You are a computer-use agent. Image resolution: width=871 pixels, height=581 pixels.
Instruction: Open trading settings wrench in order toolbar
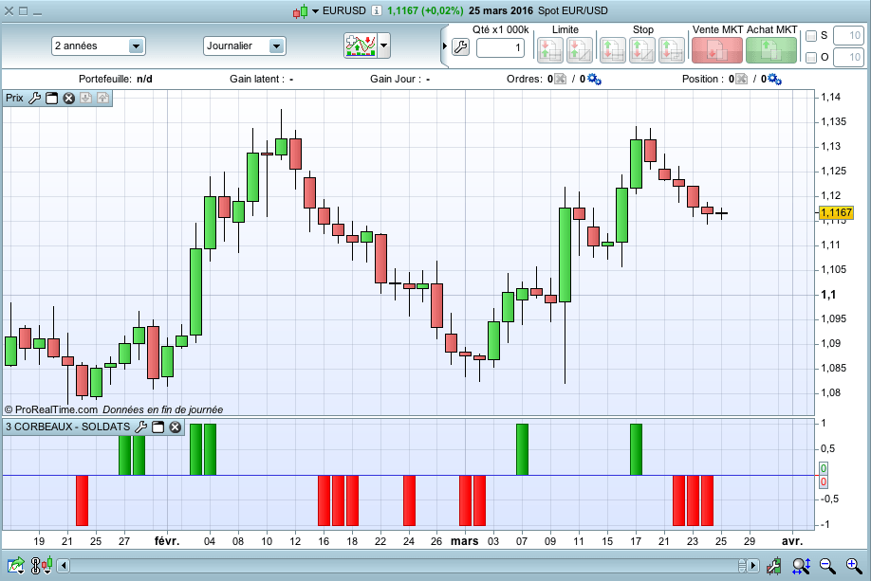coord(460,47)
